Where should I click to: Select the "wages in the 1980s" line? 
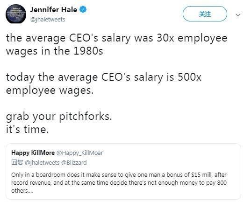click(x=54, y=51)
